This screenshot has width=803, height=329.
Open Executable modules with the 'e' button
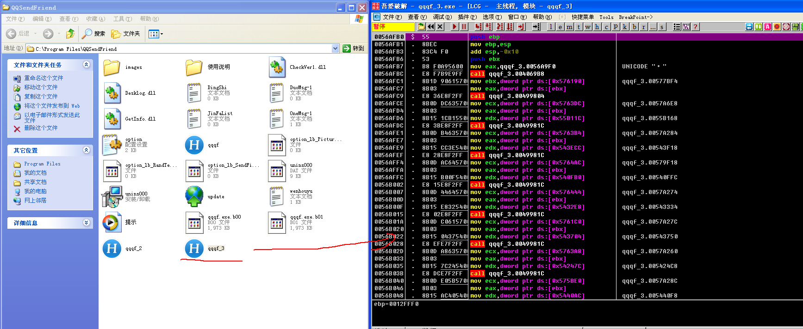point(560,27)
